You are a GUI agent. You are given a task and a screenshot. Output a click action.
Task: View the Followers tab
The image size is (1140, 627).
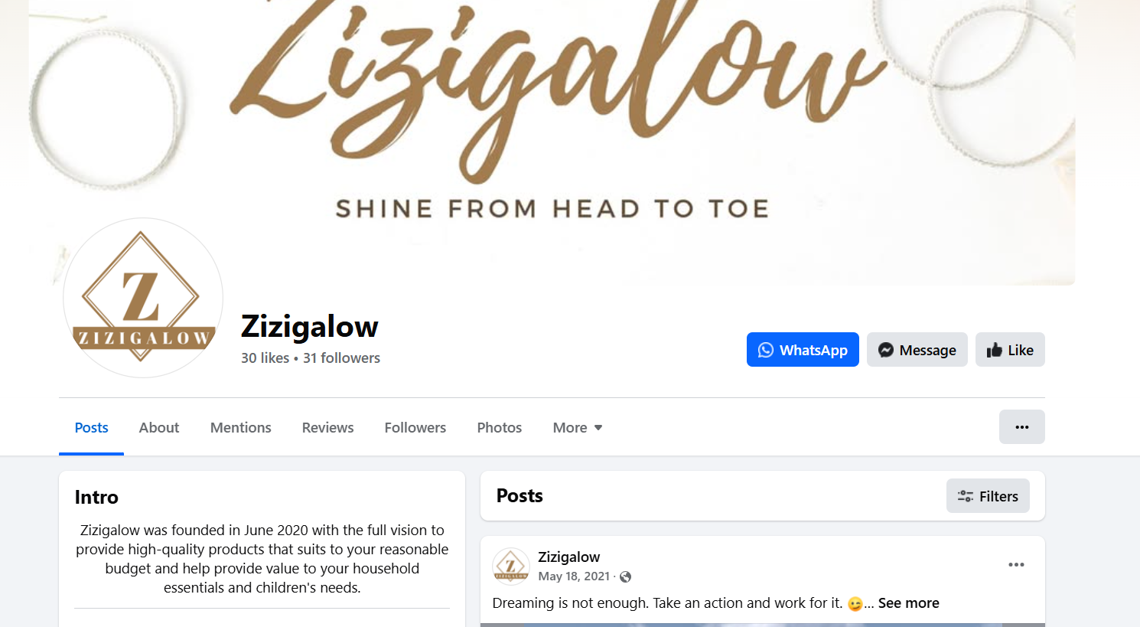(415, 427)
